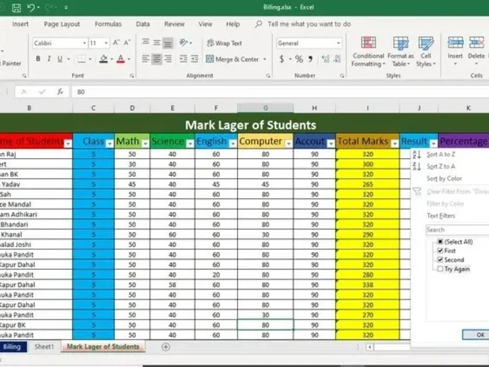489x367 pixels.
Task: Click the Borders icon
Action: 81,59
